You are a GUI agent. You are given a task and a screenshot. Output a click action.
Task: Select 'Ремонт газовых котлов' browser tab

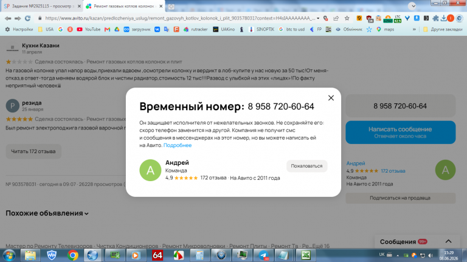point(125,6)
